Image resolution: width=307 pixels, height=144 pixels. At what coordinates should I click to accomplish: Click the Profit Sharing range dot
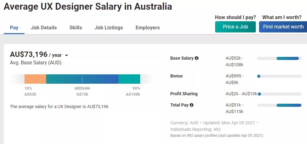coord(259,94)
